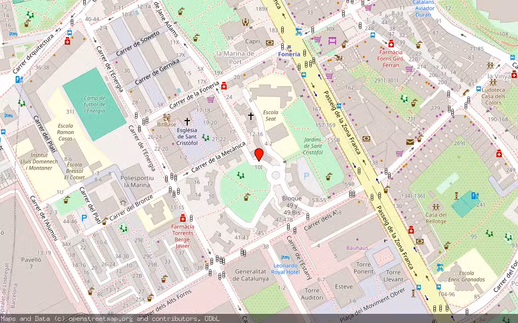Click the Jardins de Sant Cristòfol label
Viewport: 518px width, 323px height.
(x=313, y=146)
